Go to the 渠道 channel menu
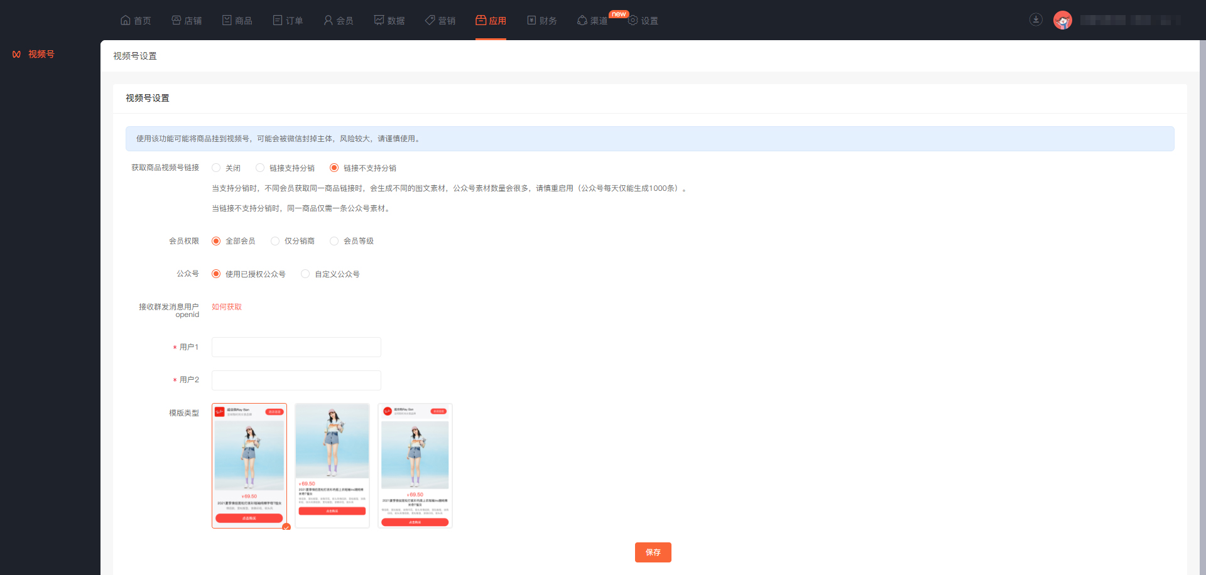This screenshot has height=575, width=1206. pos(592,20)
